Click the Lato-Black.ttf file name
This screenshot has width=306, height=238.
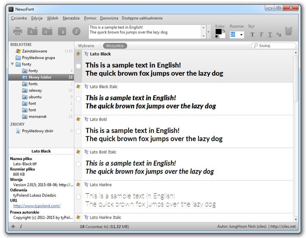(x=25, y=164)
